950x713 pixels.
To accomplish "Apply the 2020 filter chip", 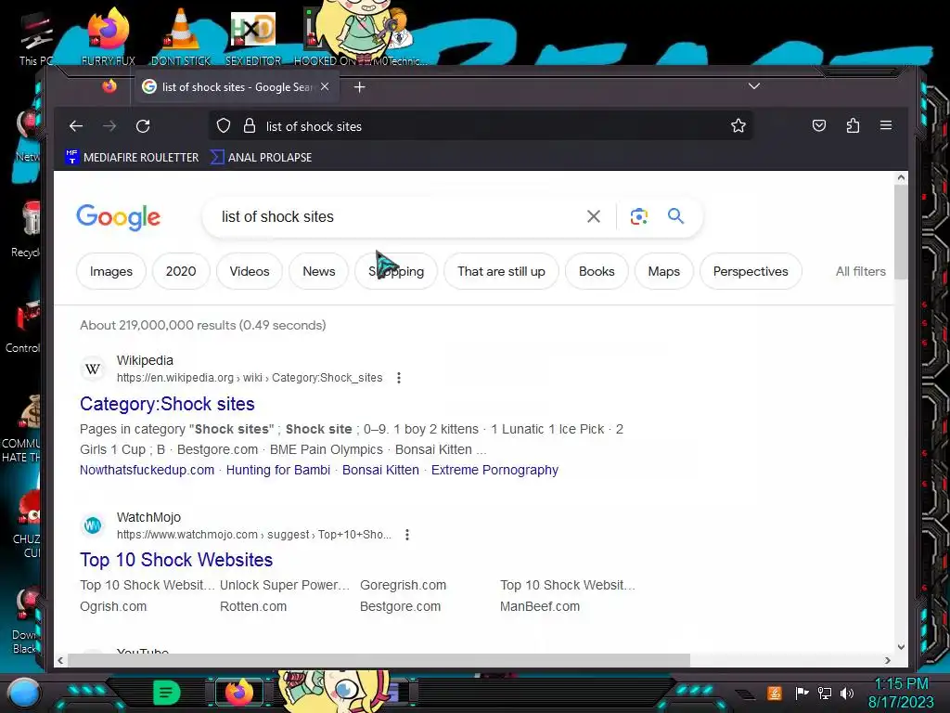I will point(181,272).
